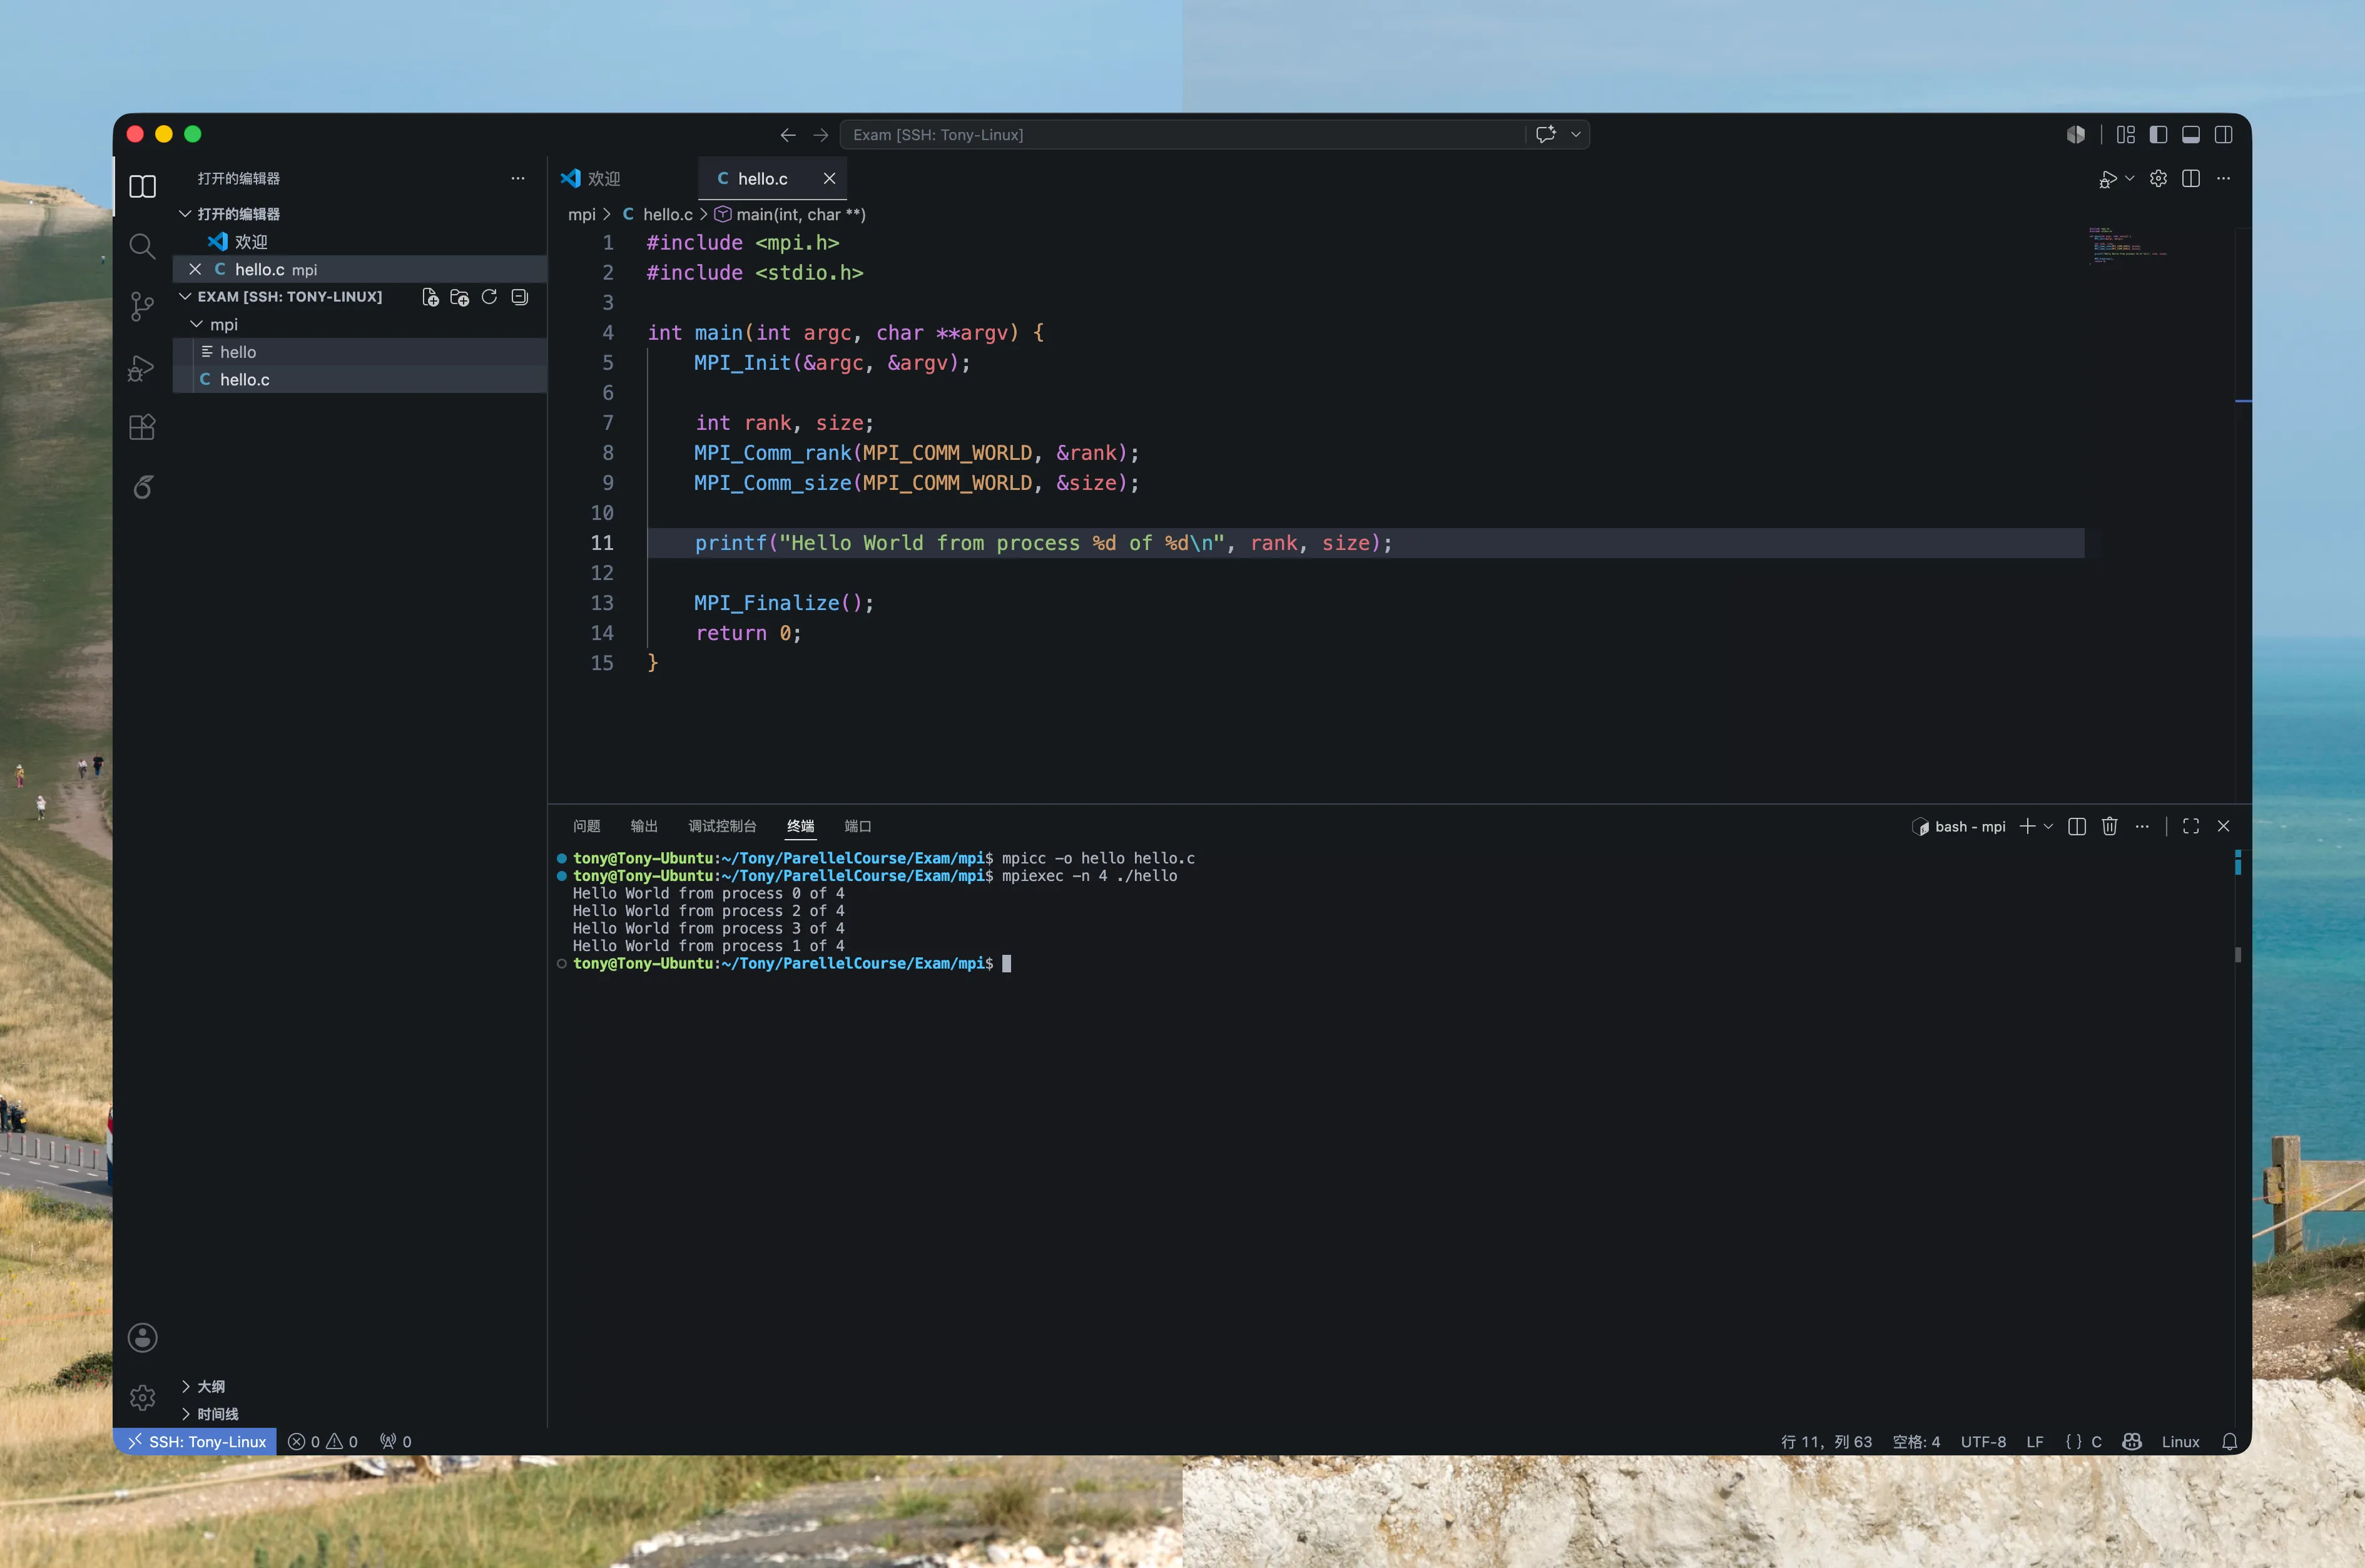Create a new folder in EXAM folder
This screenshot has width=2365, height=1568.
[x=460, y=297]
